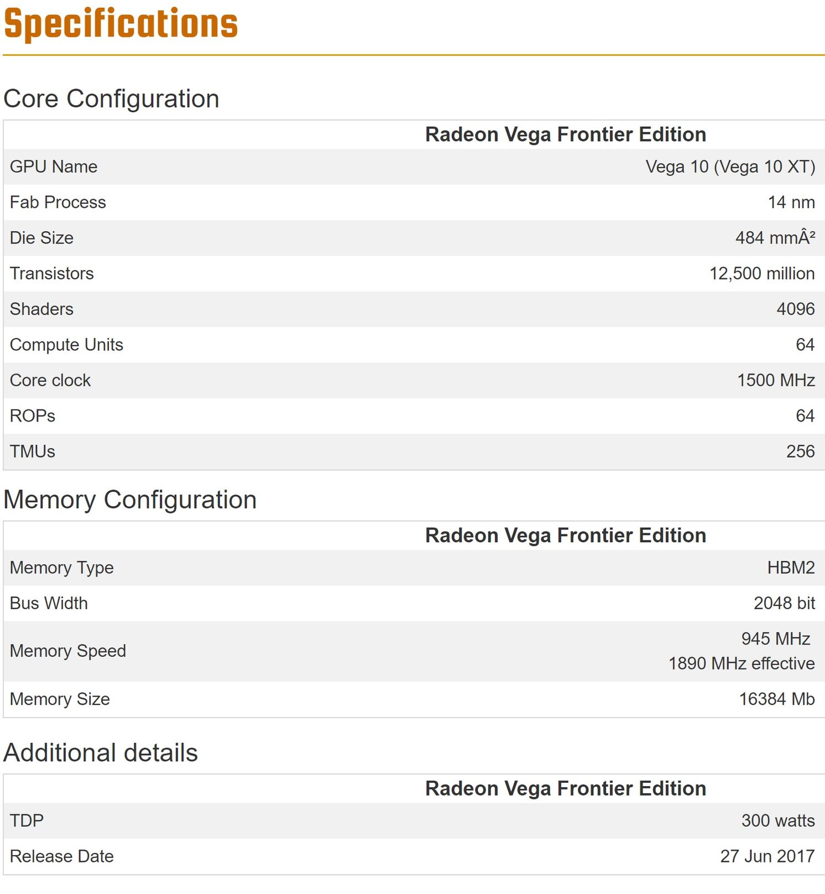The width and height of the screenshot is (825, 894).
Task: Click the Bus Width label
Action: tap(49, 603)
